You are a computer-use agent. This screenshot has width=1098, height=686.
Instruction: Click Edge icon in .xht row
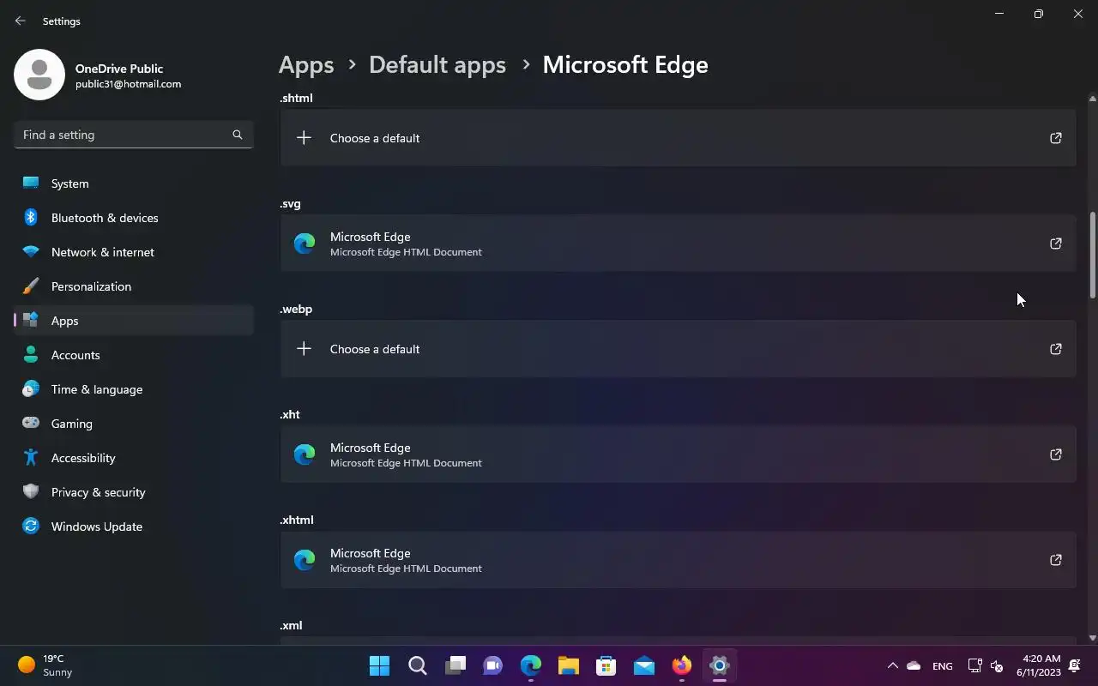coord(305,454)
